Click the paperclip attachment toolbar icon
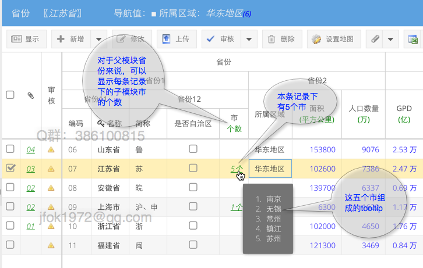This screenshot has height=268, width=423. pos(375,40)
